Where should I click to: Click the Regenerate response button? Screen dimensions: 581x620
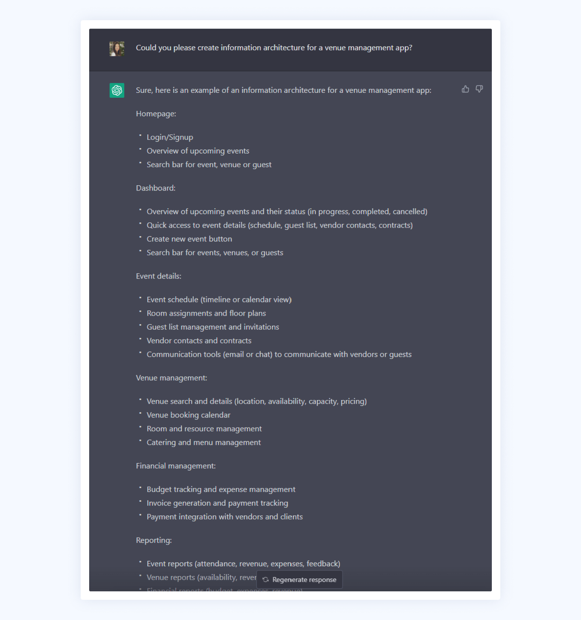pos(299,579)
